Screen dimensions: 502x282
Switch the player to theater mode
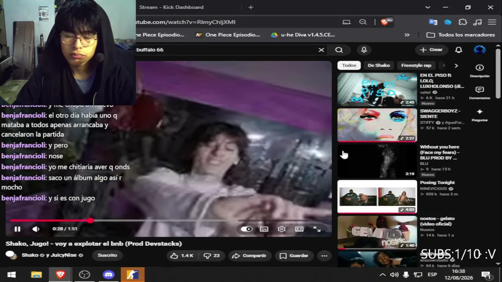[x=299, y=229]
